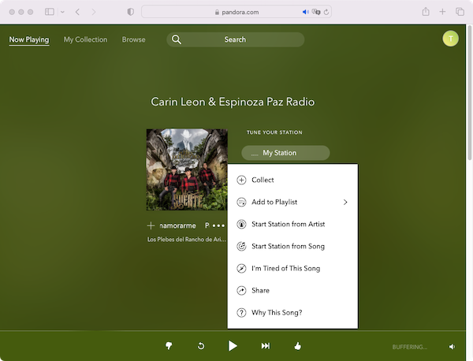Expand Add to Playlist submenu chevron
The height and width of the screenshot is (361, 473).
(345, 202)
